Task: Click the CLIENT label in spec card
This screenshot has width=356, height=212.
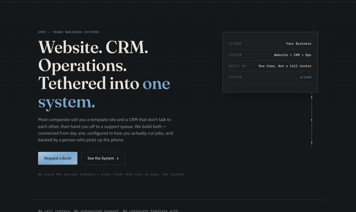Action: tap(235, 44)
